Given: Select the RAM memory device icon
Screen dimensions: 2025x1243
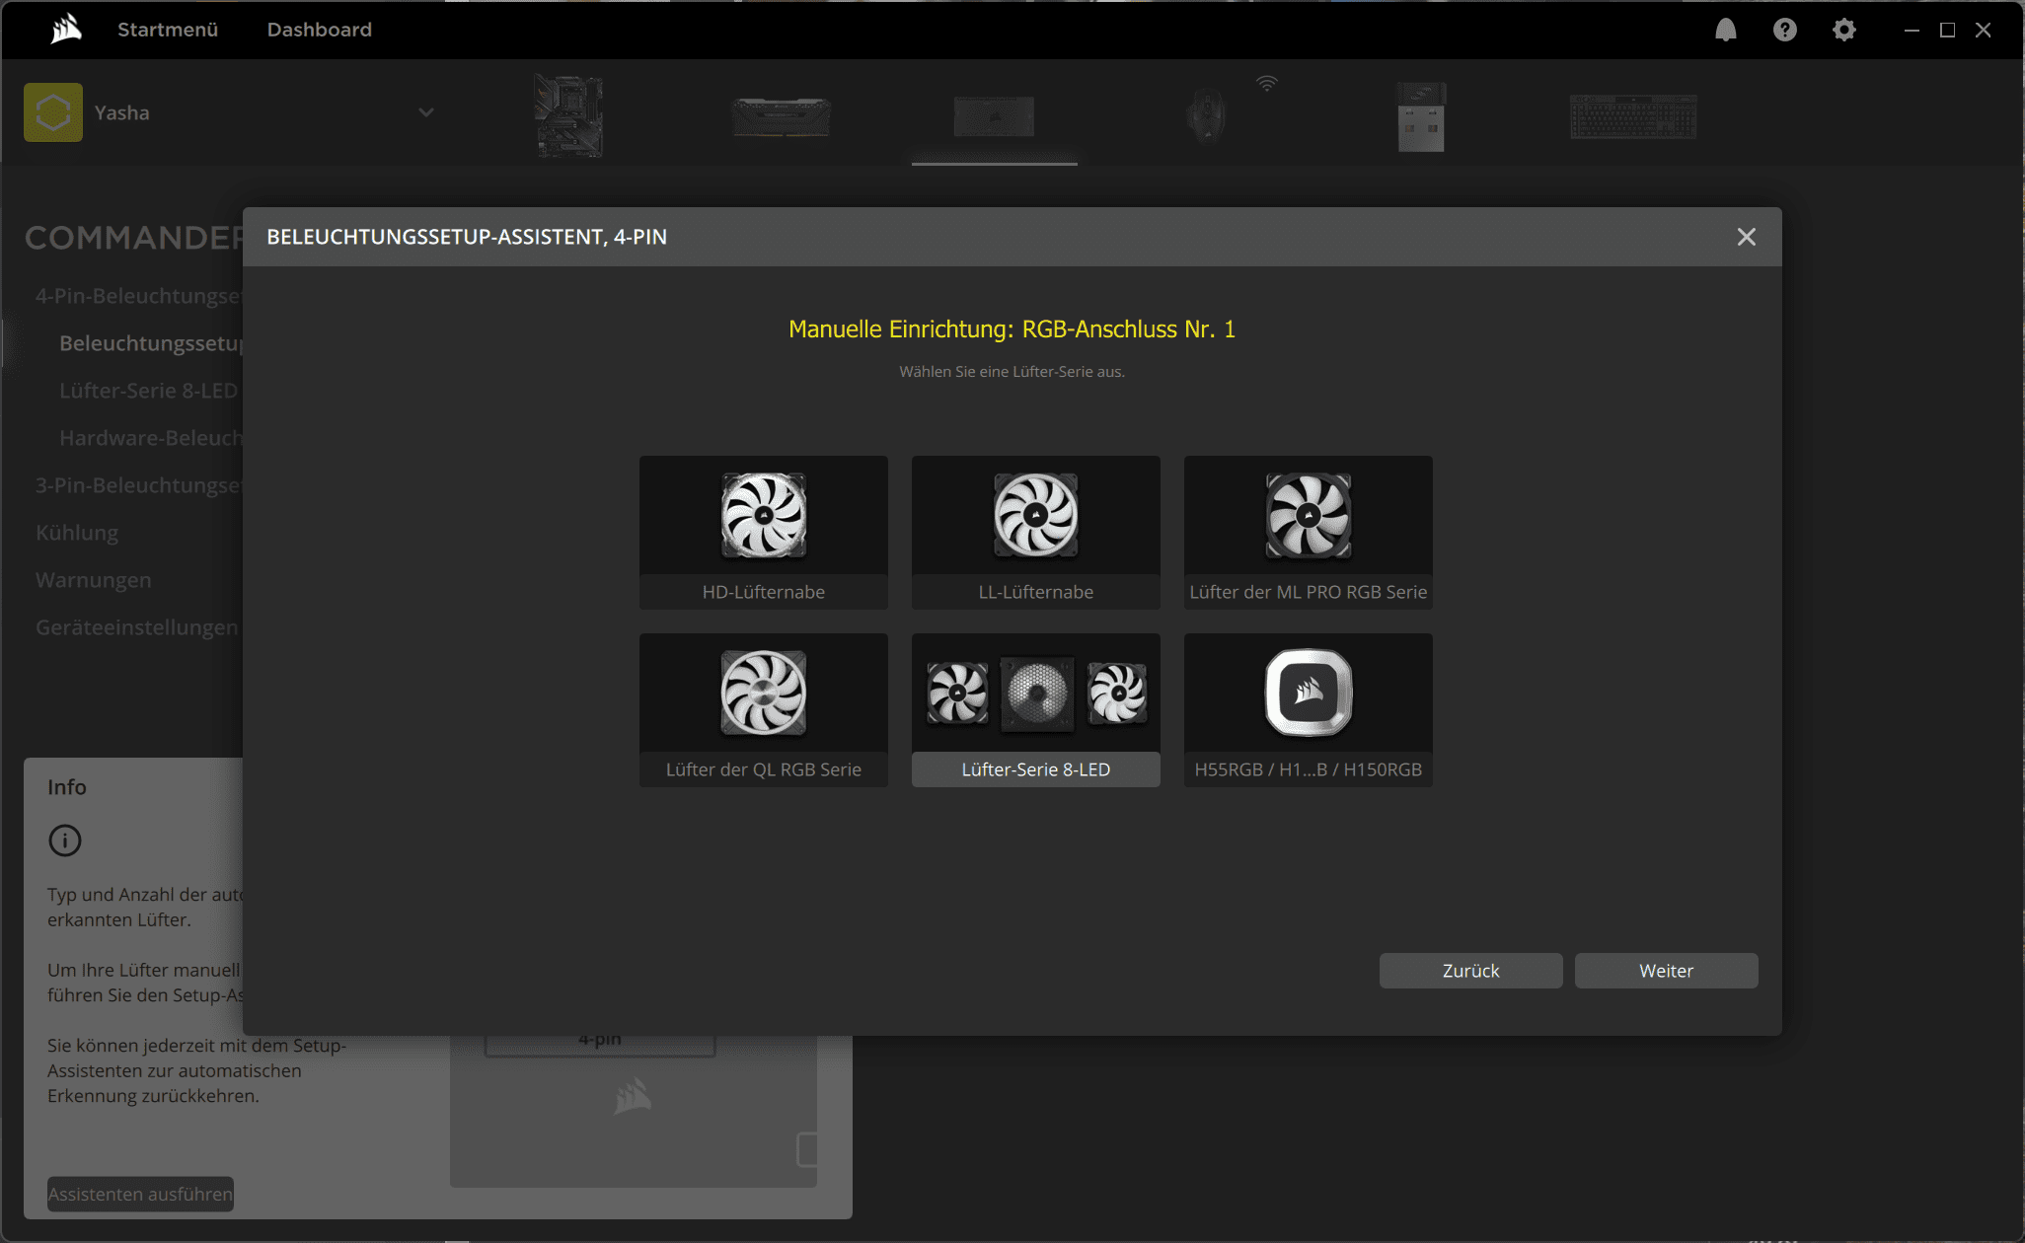Looking at the screenshot, I should pos(782,116).
